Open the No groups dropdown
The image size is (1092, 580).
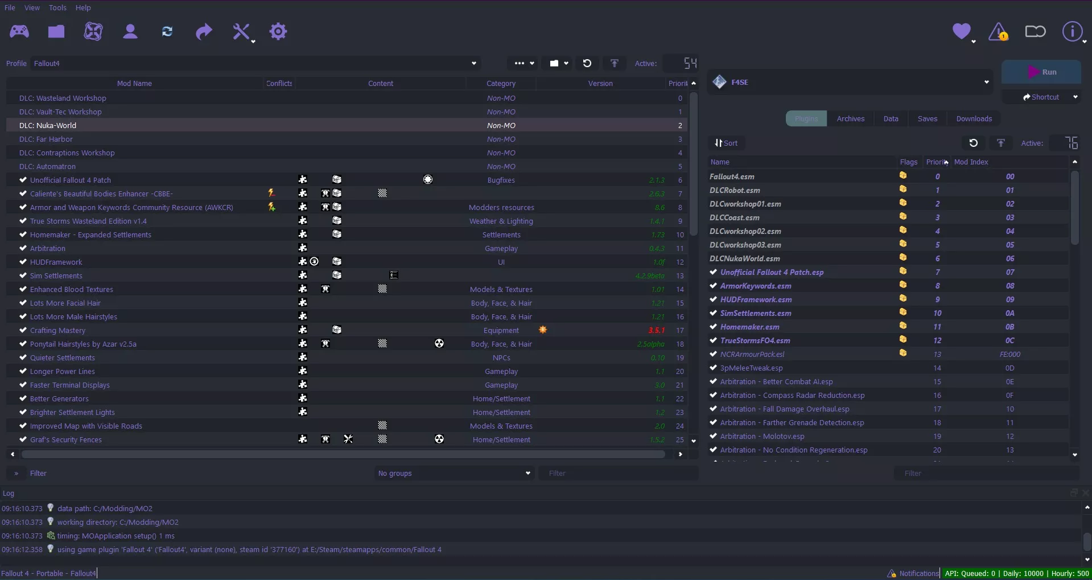coord(454,473)
